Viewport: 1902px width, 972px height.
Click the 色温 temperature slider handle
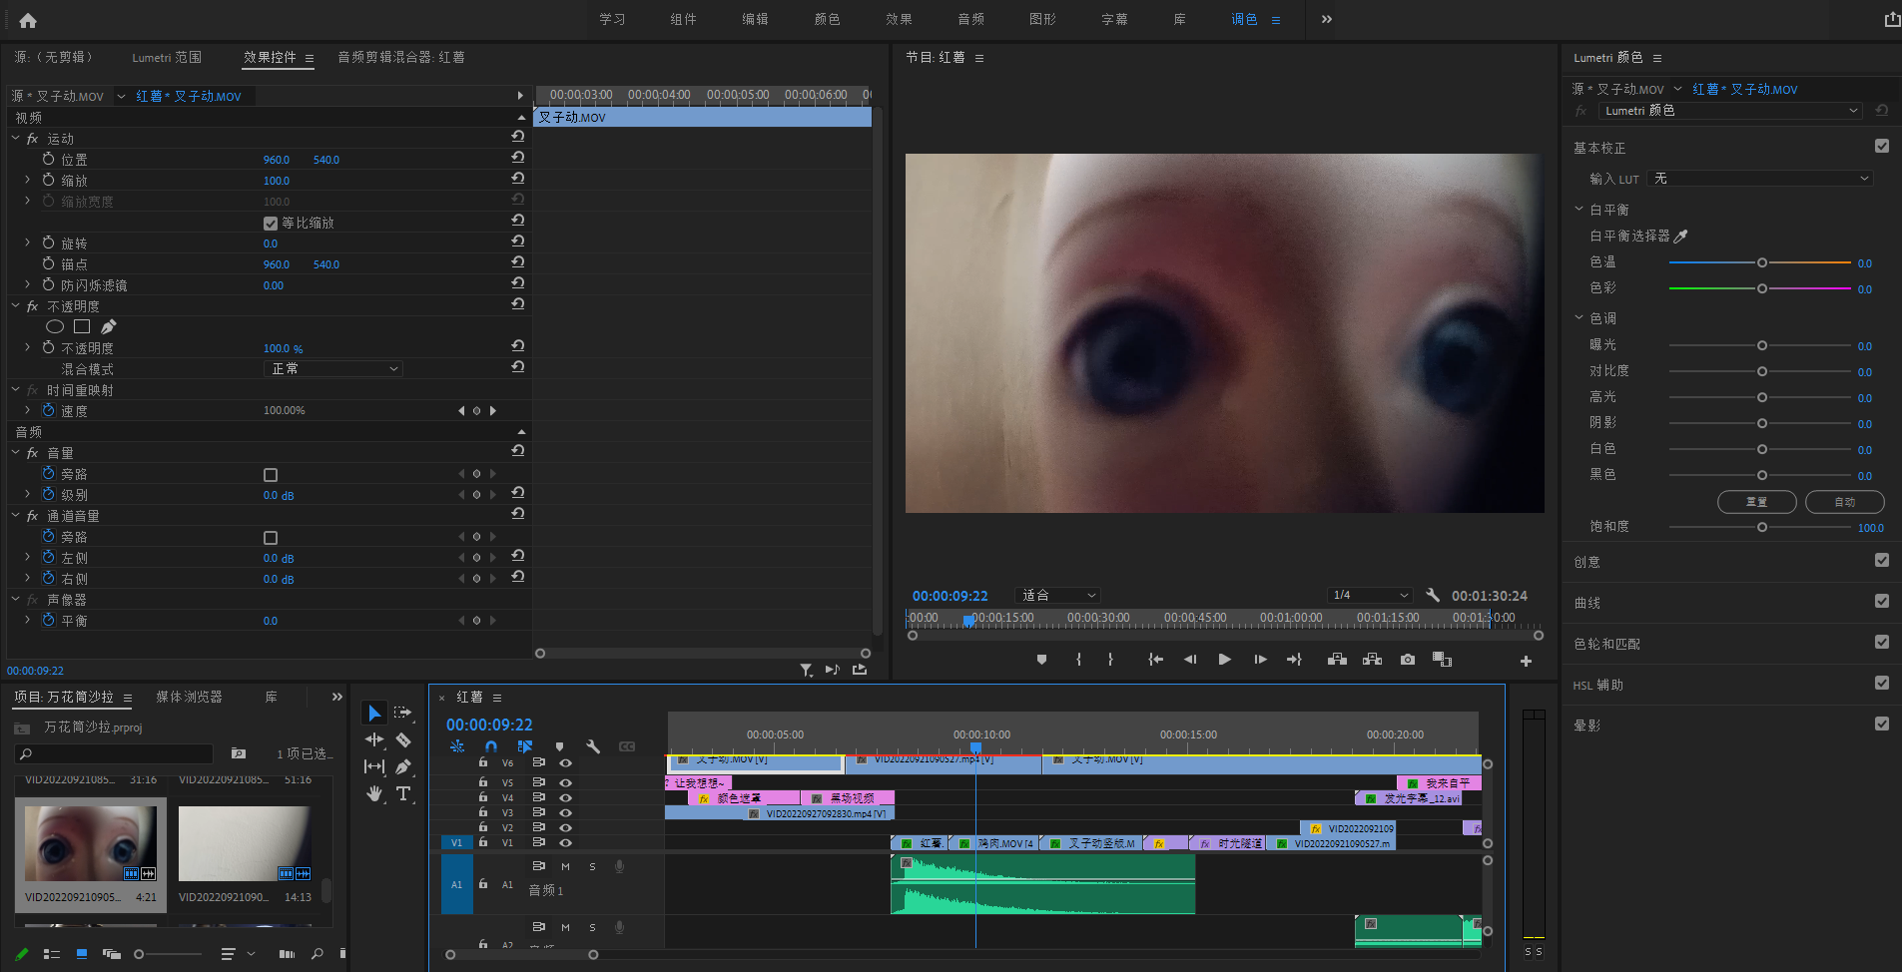1762,263
